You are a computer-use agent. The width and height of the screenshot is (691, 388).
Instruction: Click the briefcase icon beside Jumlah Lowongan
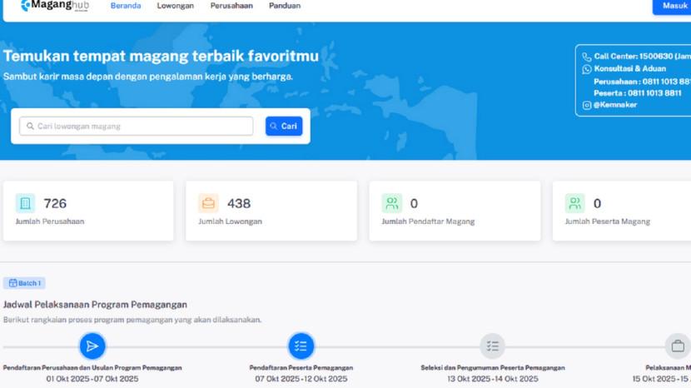(x=208, y=203)
